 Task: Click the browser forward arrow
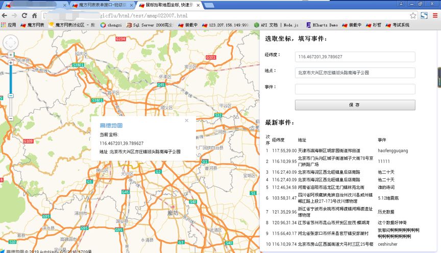14,15
